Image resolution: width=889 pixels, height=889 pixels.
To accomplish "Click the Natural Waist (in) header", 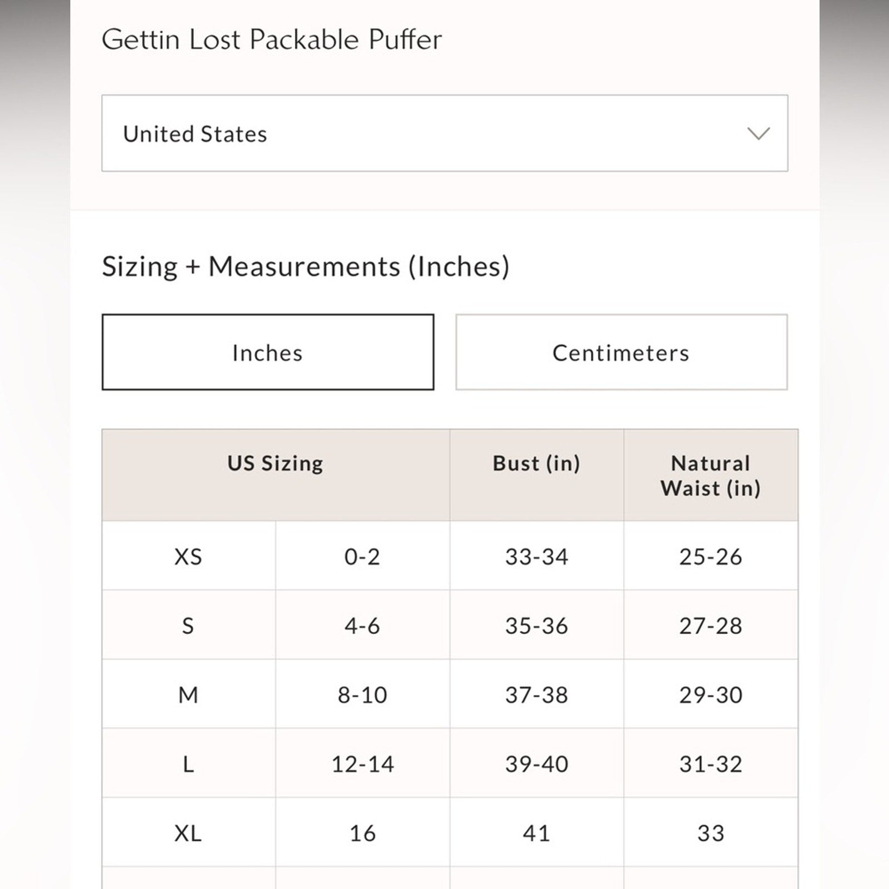I will (710, 476).
